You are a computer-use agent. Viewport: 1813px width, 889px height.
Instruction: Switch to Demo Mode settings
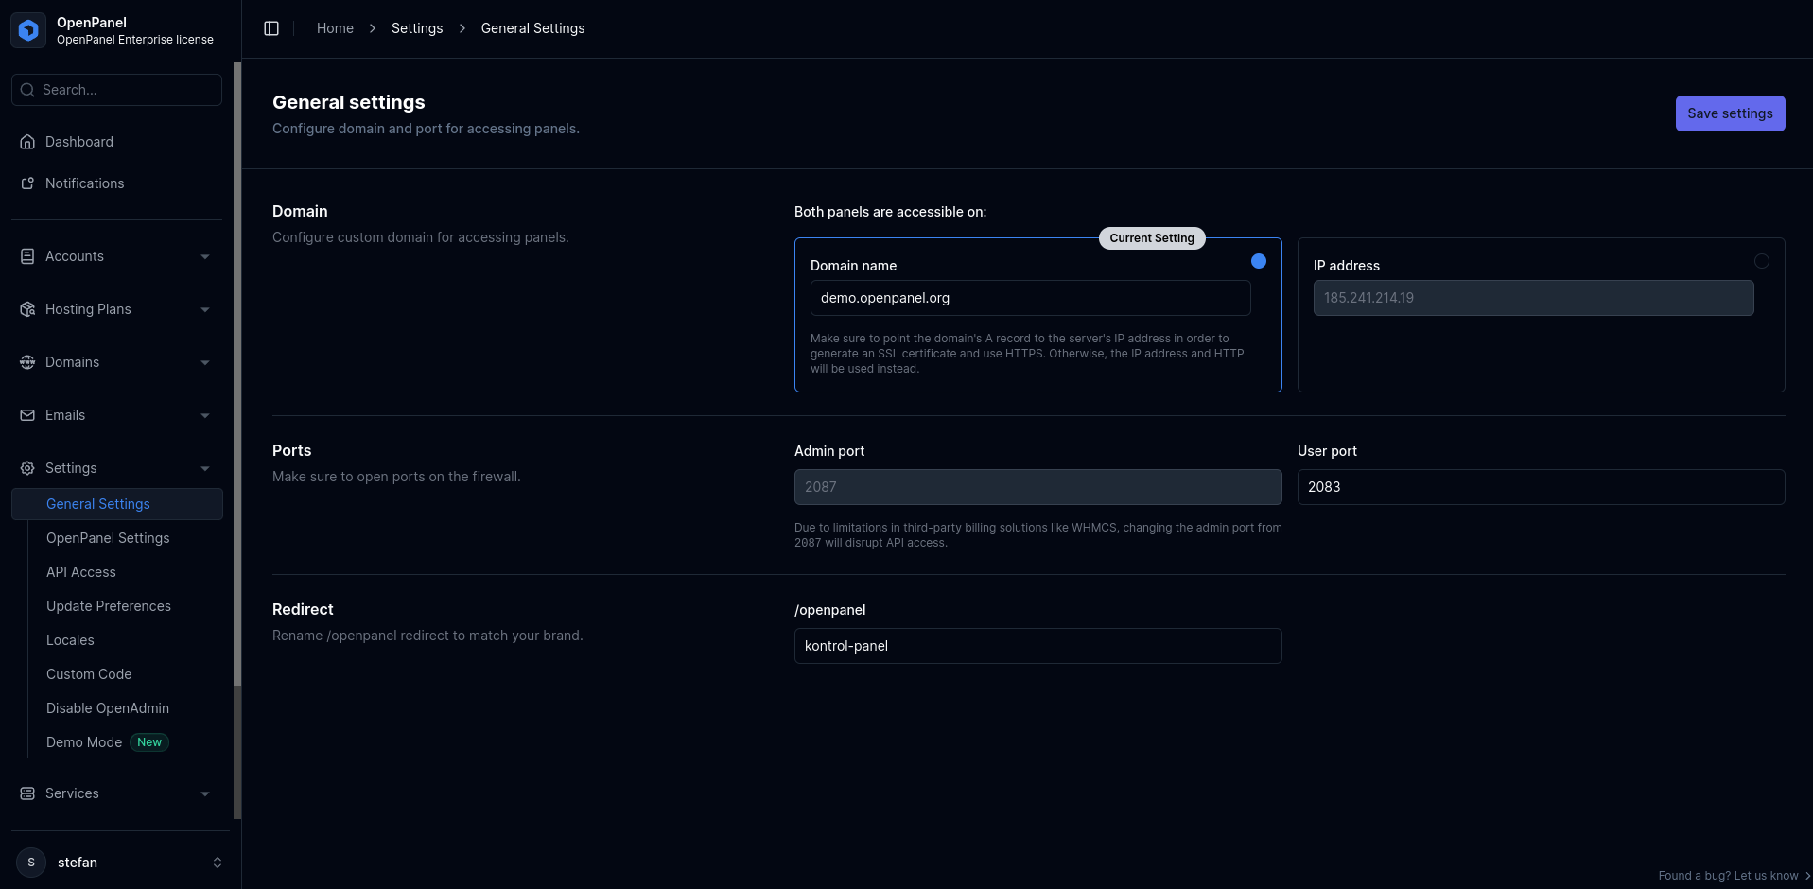[x=84, y=741]
